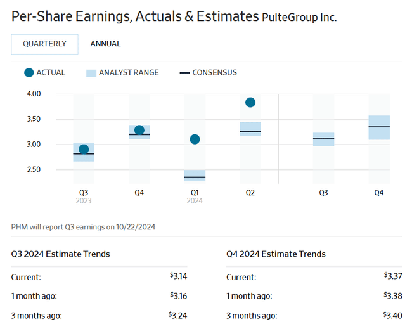Open the Annual tab
This screenshot has height=329, width=412.
pos(105,44)
